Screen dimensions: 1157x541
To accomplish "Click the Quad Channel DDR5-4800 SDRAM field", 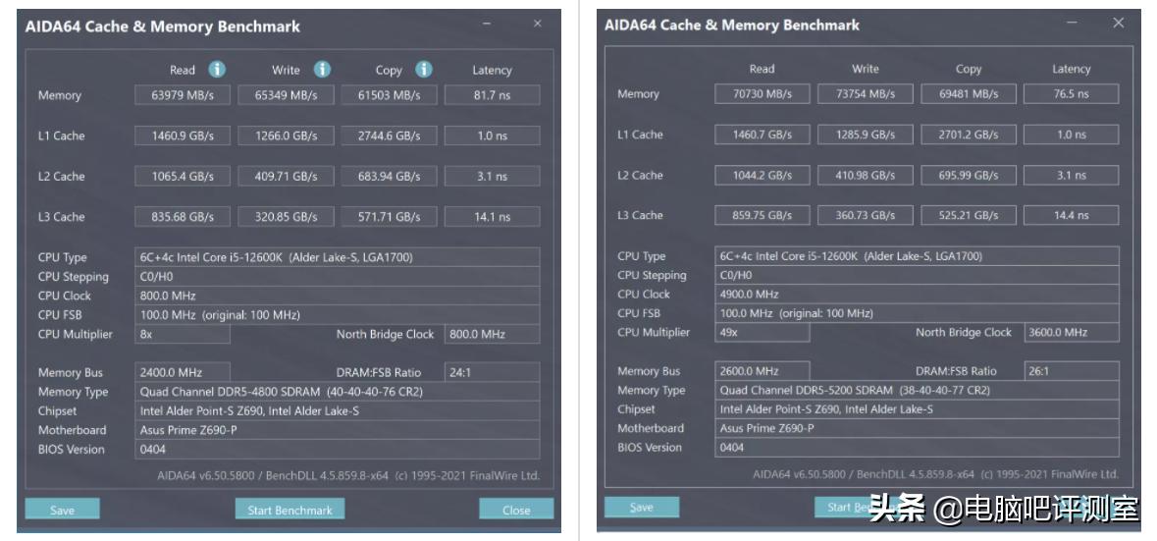I will click(338, 392).
